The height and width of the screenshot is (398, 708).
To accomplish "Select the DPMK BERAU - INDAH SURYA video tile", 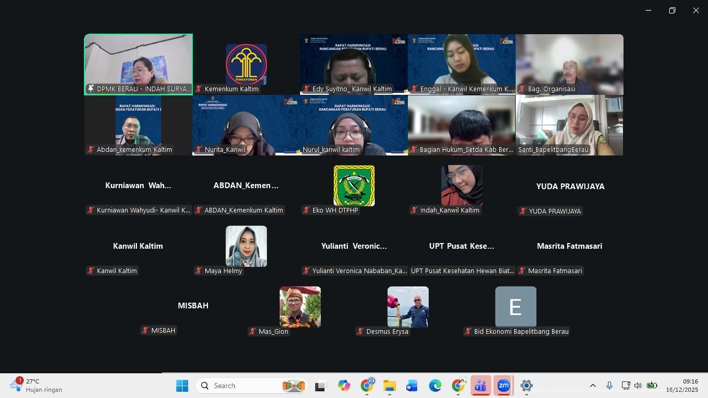I will (x=138, y=64).
